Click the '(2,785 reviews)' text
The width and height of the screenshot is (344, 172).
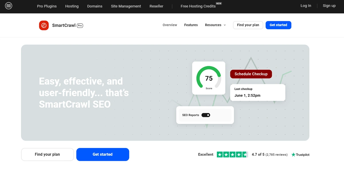click(277, 155)
